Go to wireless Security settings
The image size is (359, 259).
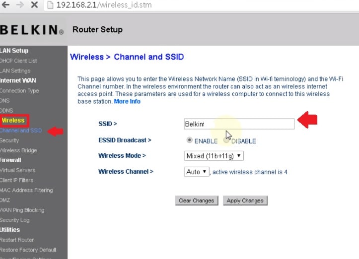coord(9,140)
